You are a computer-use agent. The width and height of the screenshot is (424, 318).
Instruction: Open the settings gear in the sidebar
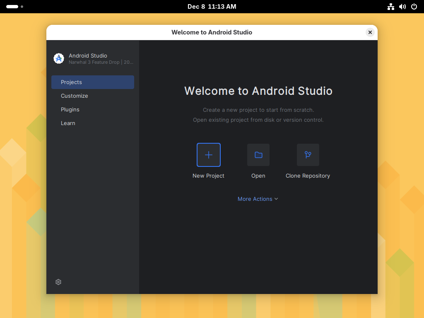(x=58, y=282)
